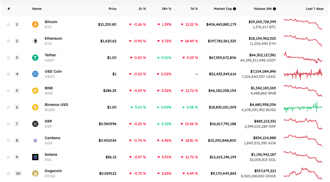Open the Tether coin link

tap(50, 55)
